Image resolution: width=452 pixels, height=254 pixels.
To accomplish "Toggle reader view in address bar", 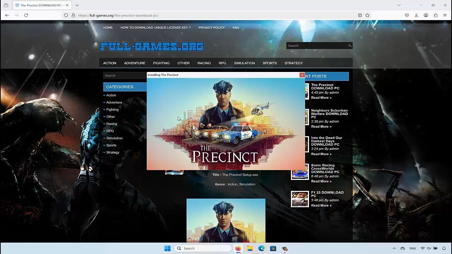I will click(360, 15).
